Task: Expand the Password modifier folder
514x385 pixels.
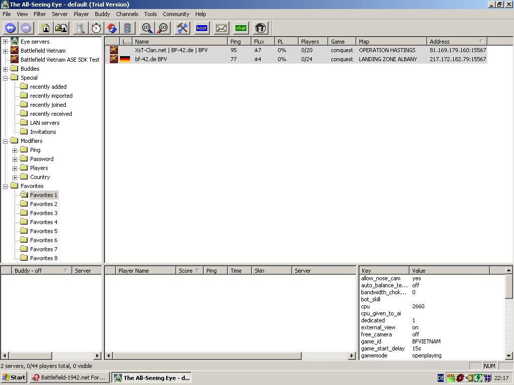Action: 15,159
